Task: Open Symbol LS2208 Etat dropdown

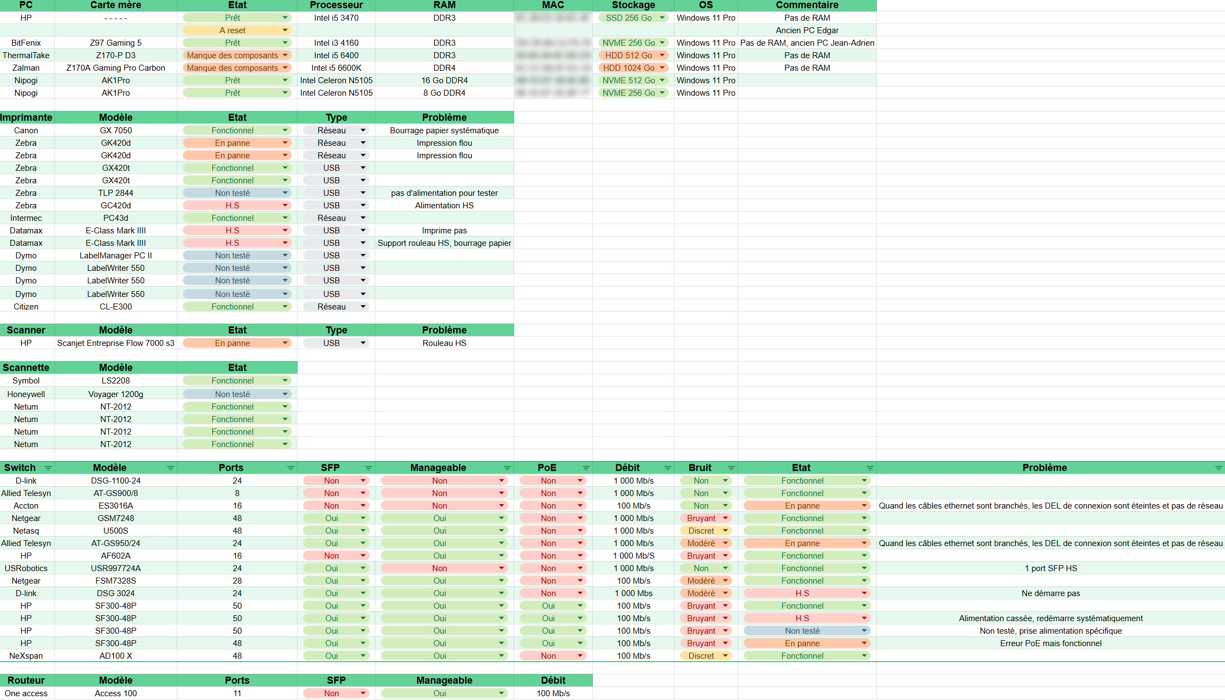Action: 237,381
